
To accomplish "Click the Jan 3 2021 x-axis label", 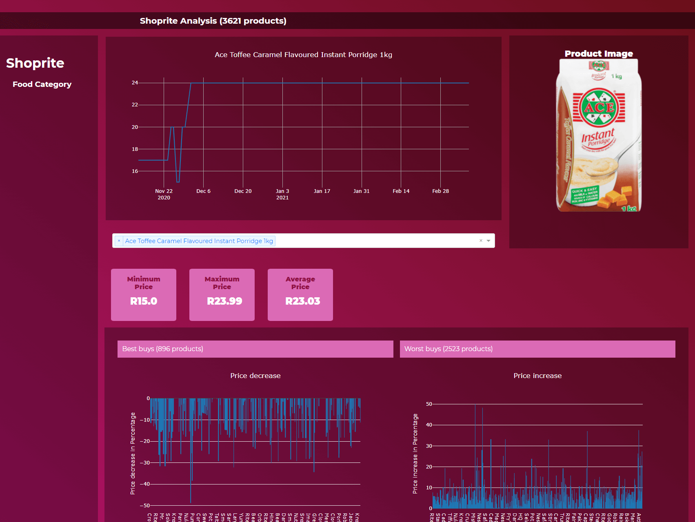I will tap(282, 194).
